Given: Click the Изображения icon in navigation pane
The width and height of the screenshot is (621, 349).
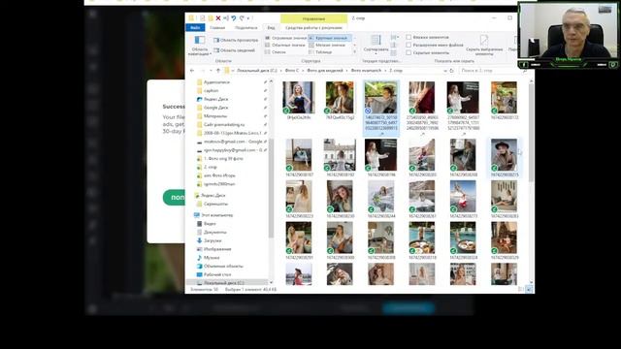Looking at the screenshot, I should pos(200,249).
